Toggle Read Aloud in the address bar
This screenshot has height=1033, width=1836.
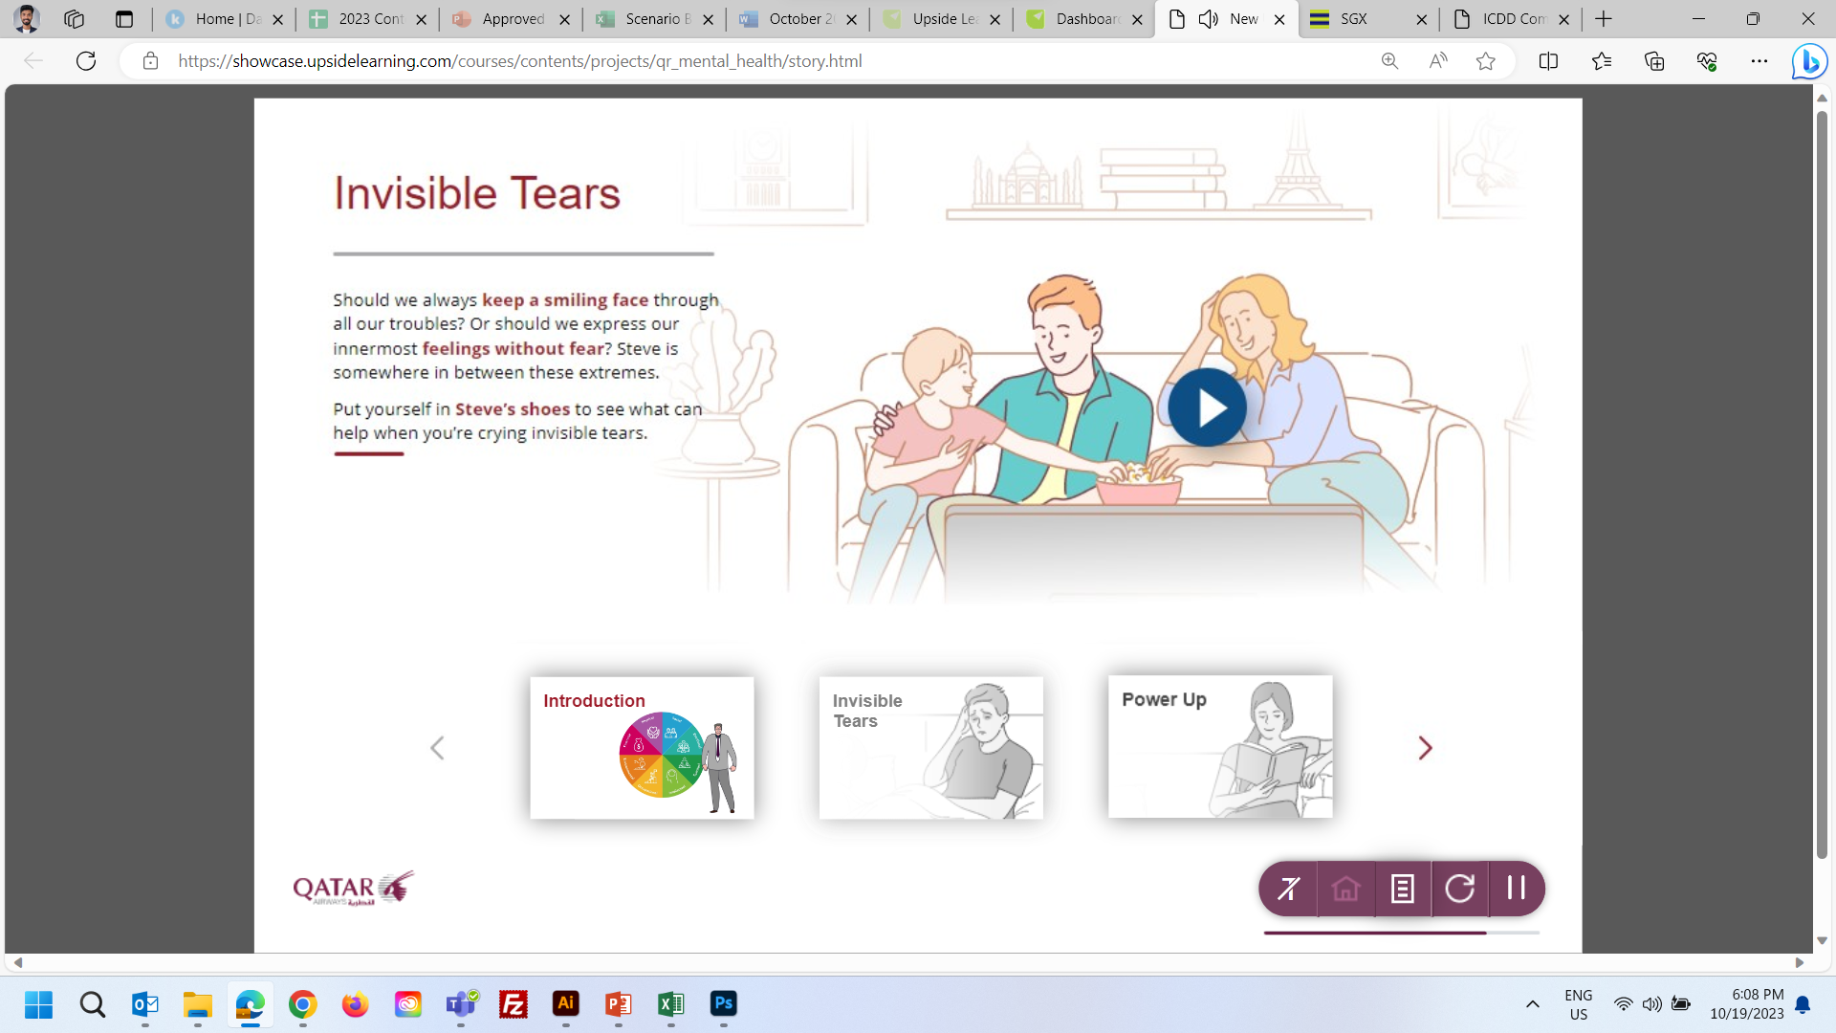1438,60
